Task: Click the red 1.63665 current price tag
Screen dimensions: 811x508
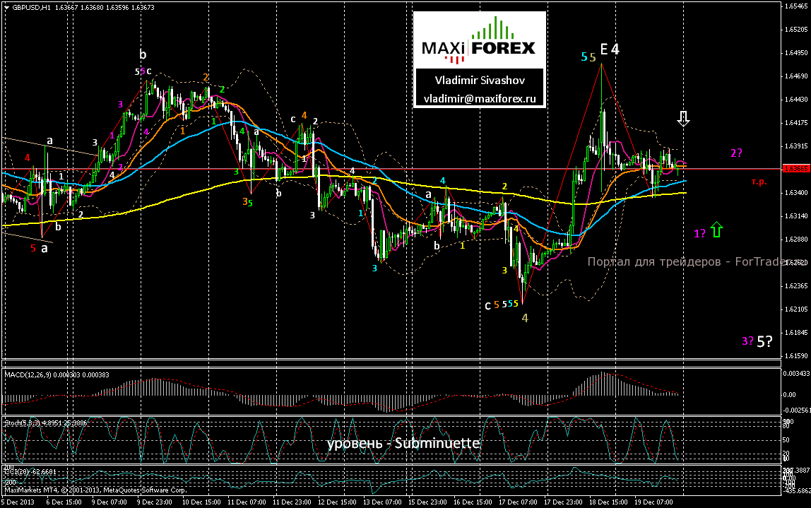Action: (795, 169)
